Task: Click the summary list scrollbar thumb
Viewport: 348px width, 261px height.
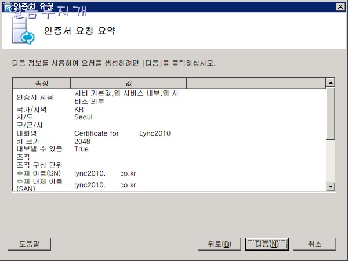Action: [331, 113]
